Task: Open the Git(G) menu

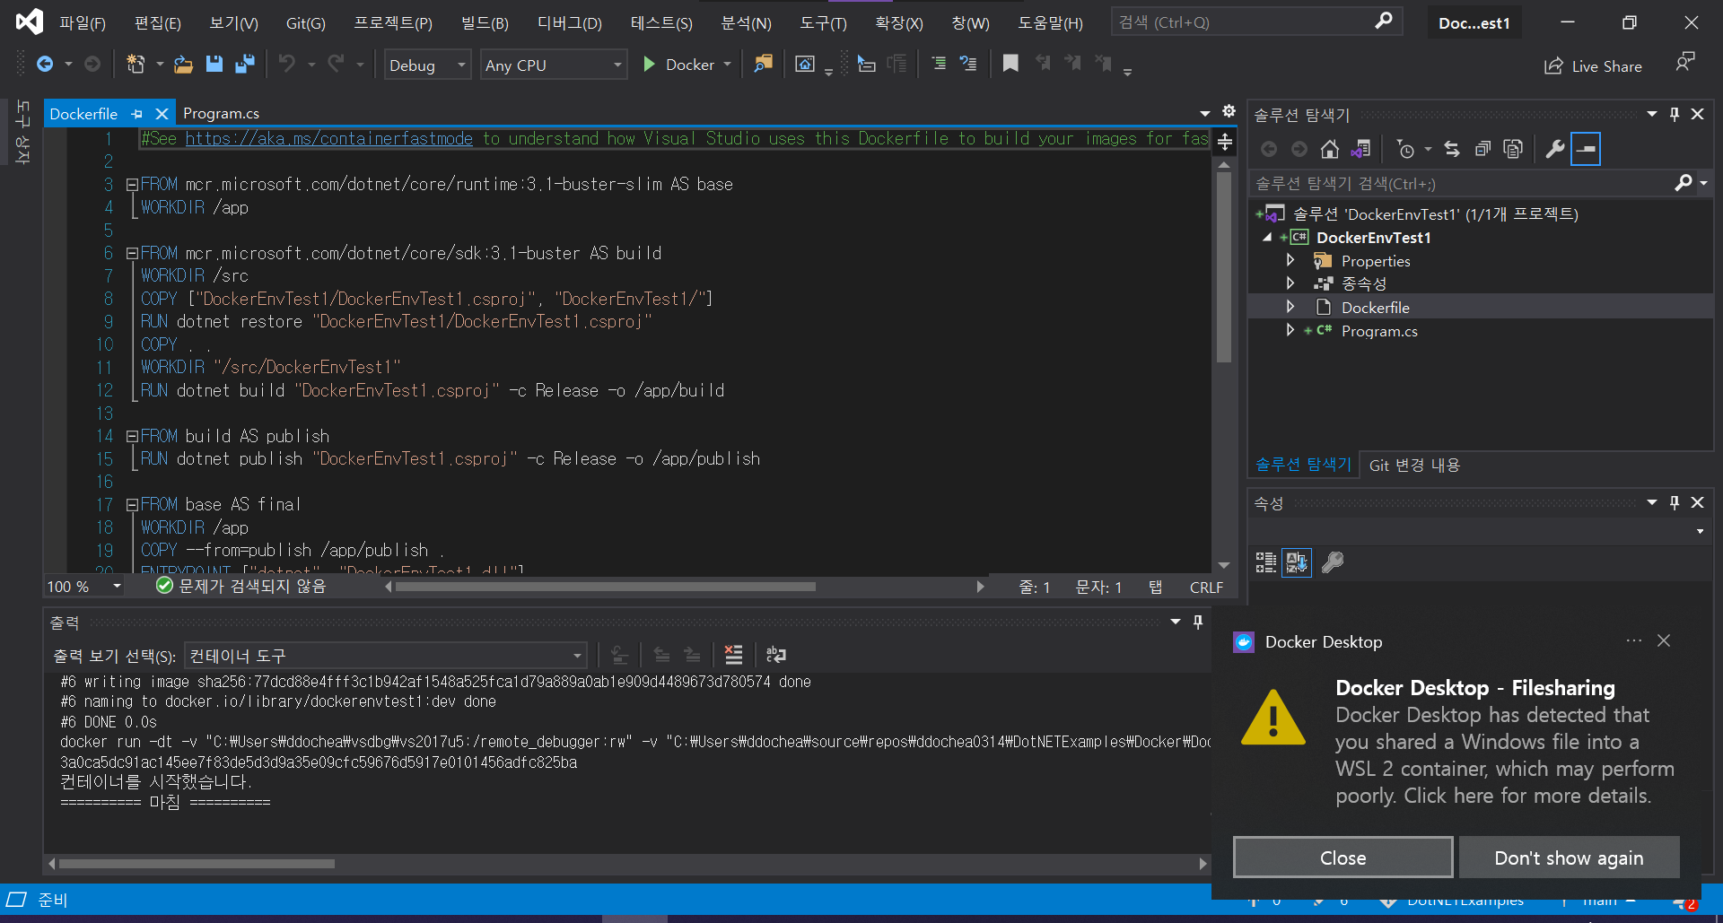Action: click(x=305, y=22)
